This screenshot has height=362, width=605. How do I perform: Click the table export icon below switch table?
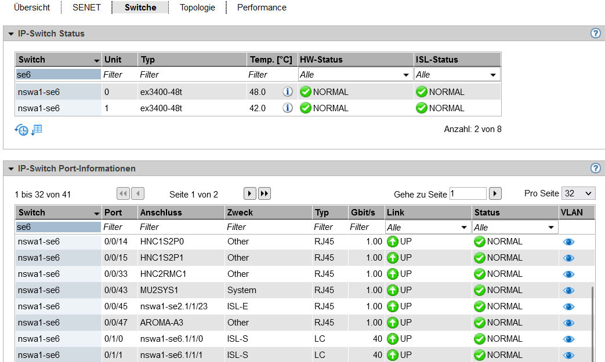(37, 130)
